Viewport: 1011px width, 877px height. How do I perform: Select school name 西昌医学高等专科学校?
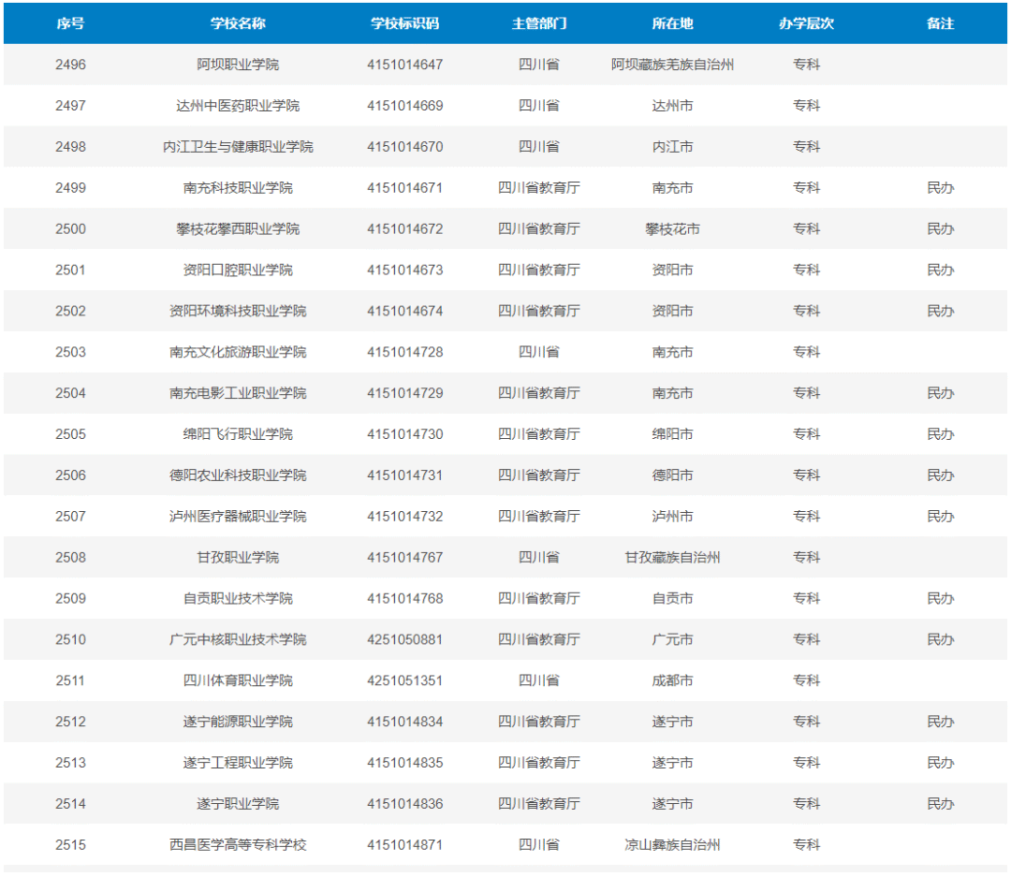[238, 845]
